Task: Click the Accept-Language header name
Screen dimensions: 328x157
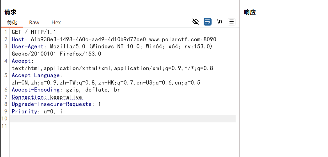Action: pyautogui.click(x=35, y=75)
